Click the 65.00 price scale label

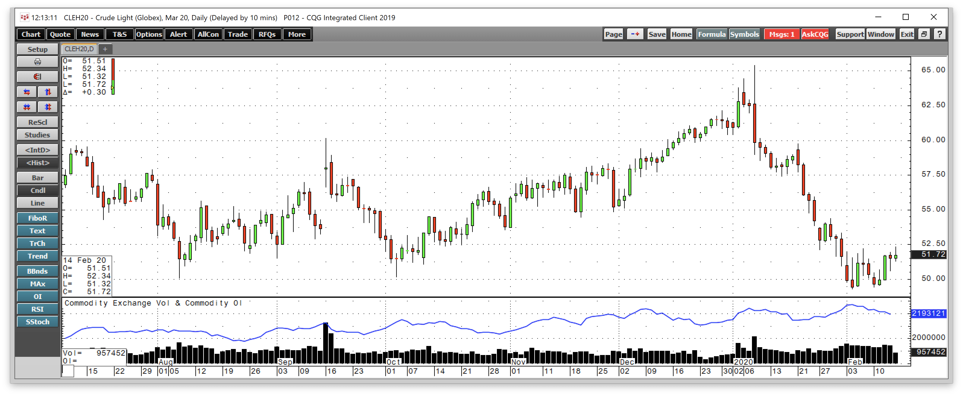coord(933,70)
